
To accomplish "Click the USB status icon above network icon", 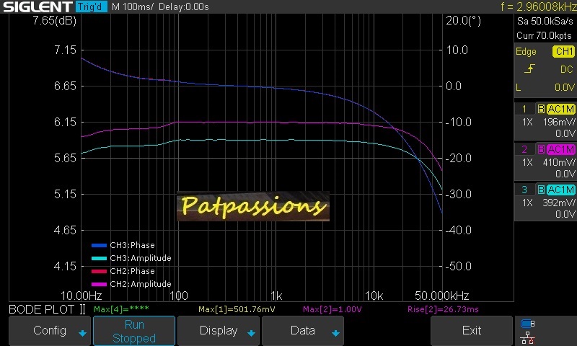I will coord(527,324).
